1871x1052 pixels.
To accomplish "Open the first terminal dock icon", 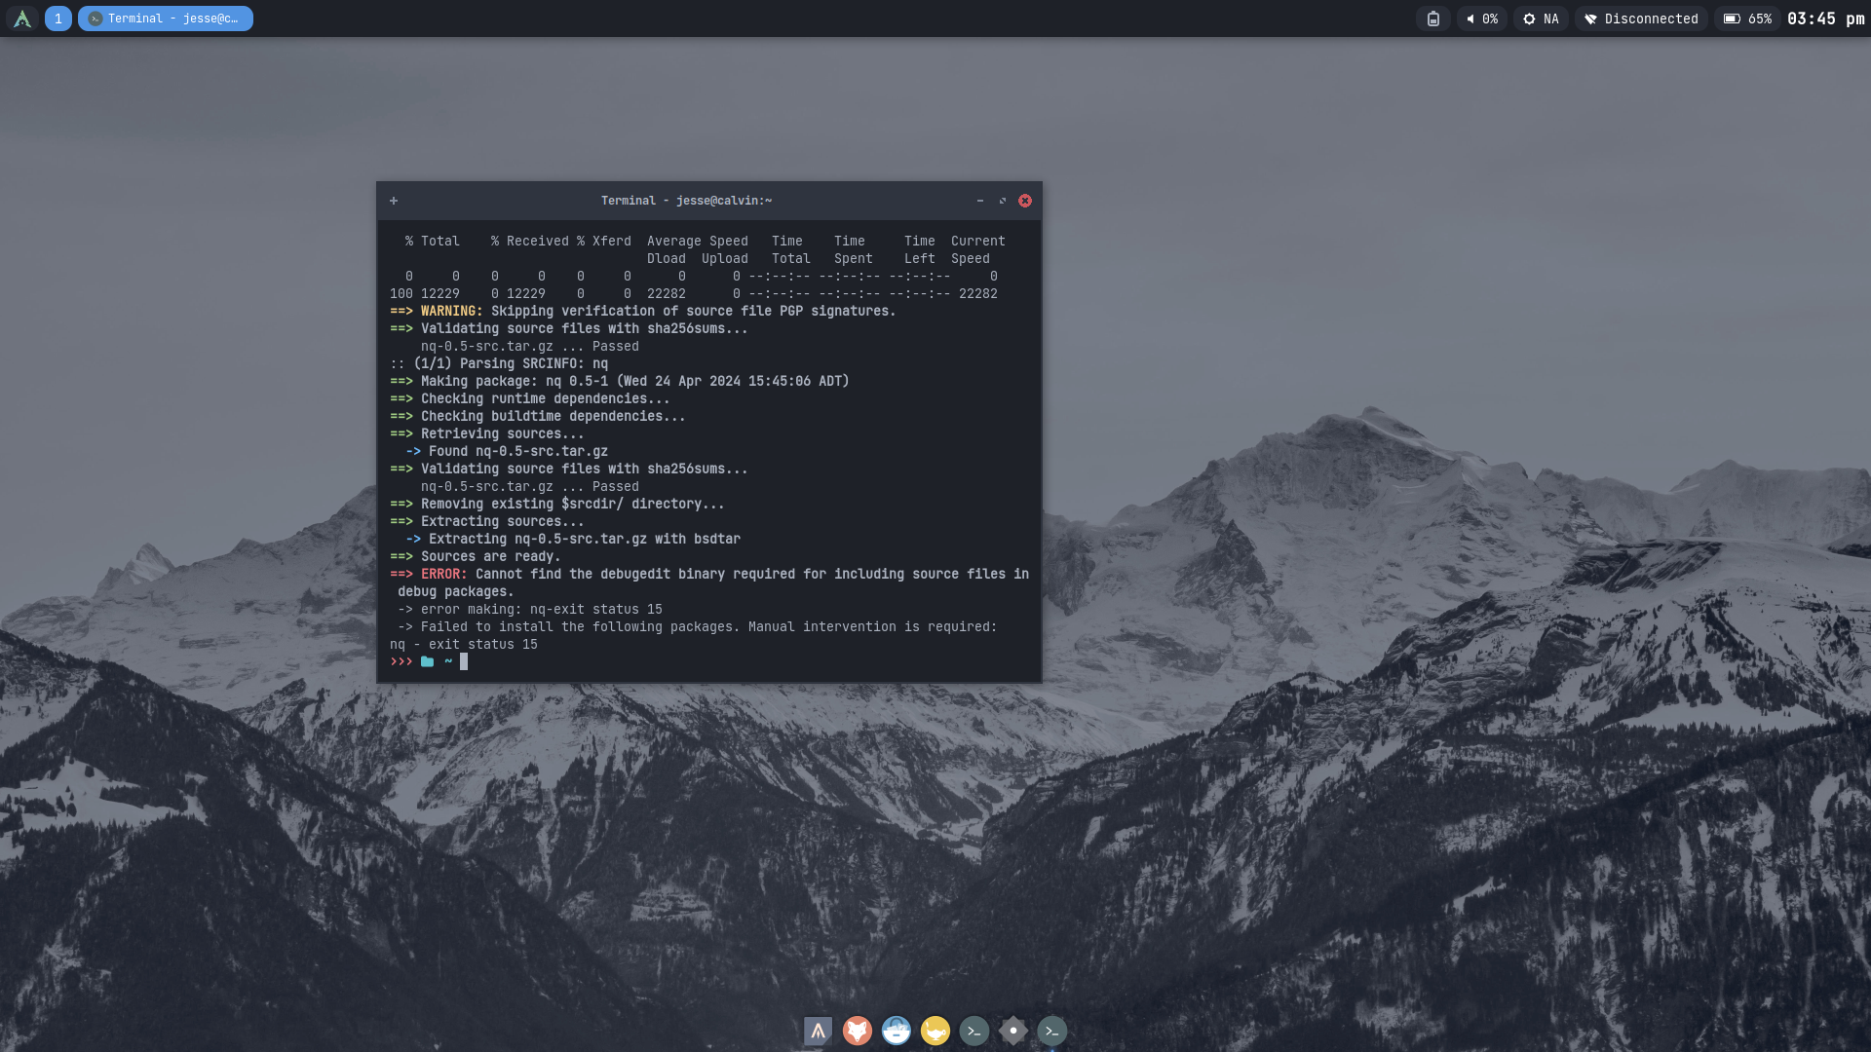I will coord(974,1031).
